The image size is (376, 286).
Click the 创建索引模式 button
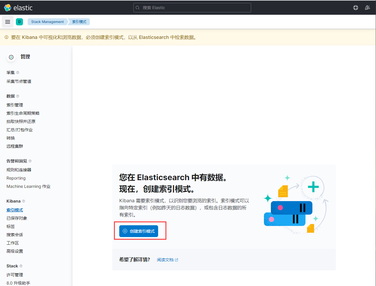click(139, 231)
